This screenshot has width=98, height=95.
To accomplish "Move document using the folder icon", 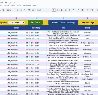I will tap(10, 3).
